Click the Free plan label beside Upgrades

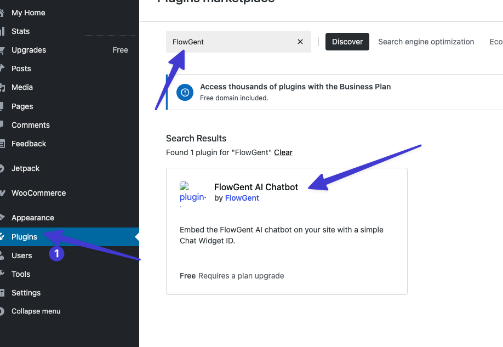click(x=121, y=50)
